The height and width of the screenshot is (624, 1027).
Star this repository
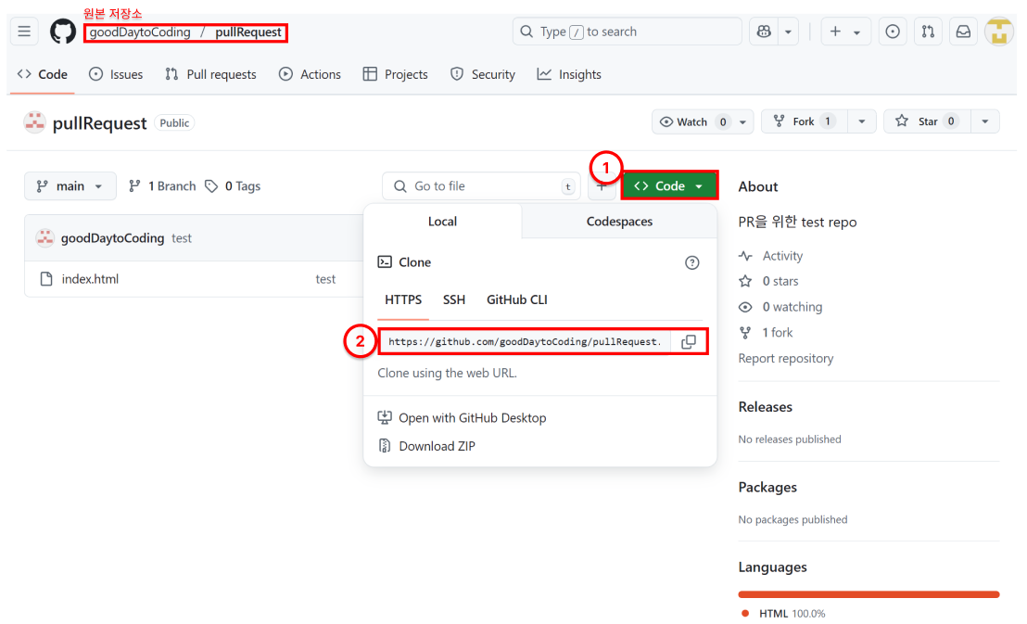point(927,121)
